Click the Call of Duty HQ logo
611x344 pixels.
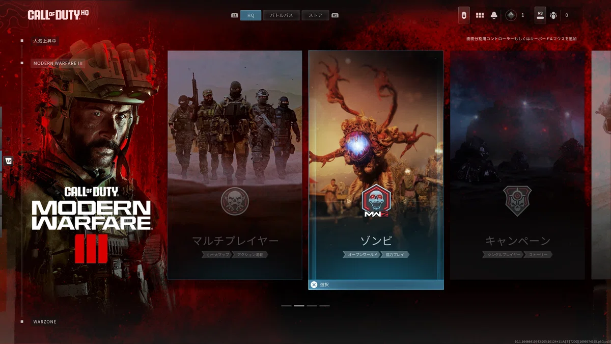coord(58,15)
